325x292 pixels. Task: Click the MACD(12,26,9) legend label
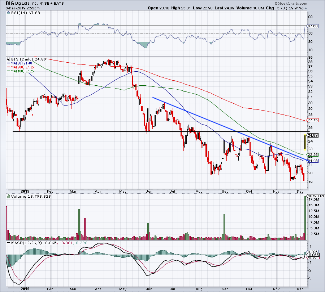(x=26, y=243)
